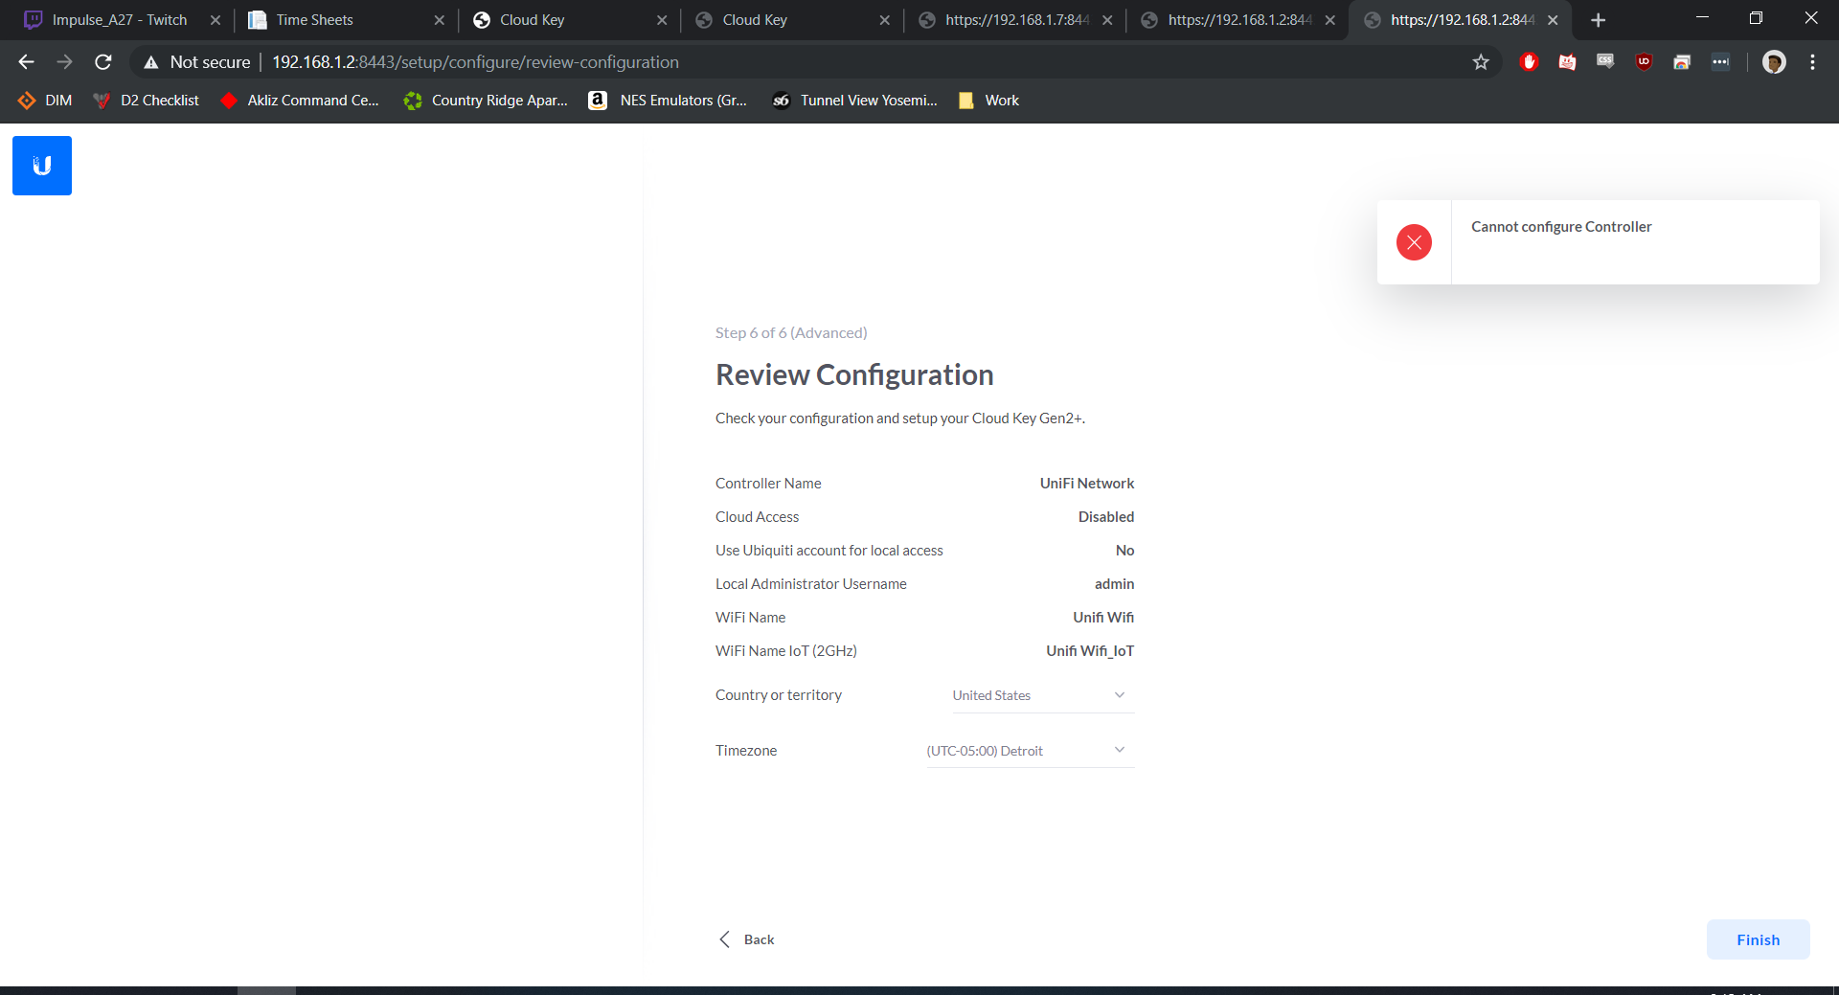The image size is (1839, 995).
Task: Go Back to the previous setup step
Action: coord(747,939)
